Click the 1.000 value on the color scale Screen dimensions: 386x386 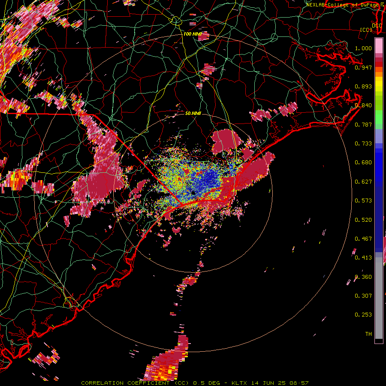tap(363, 48)
